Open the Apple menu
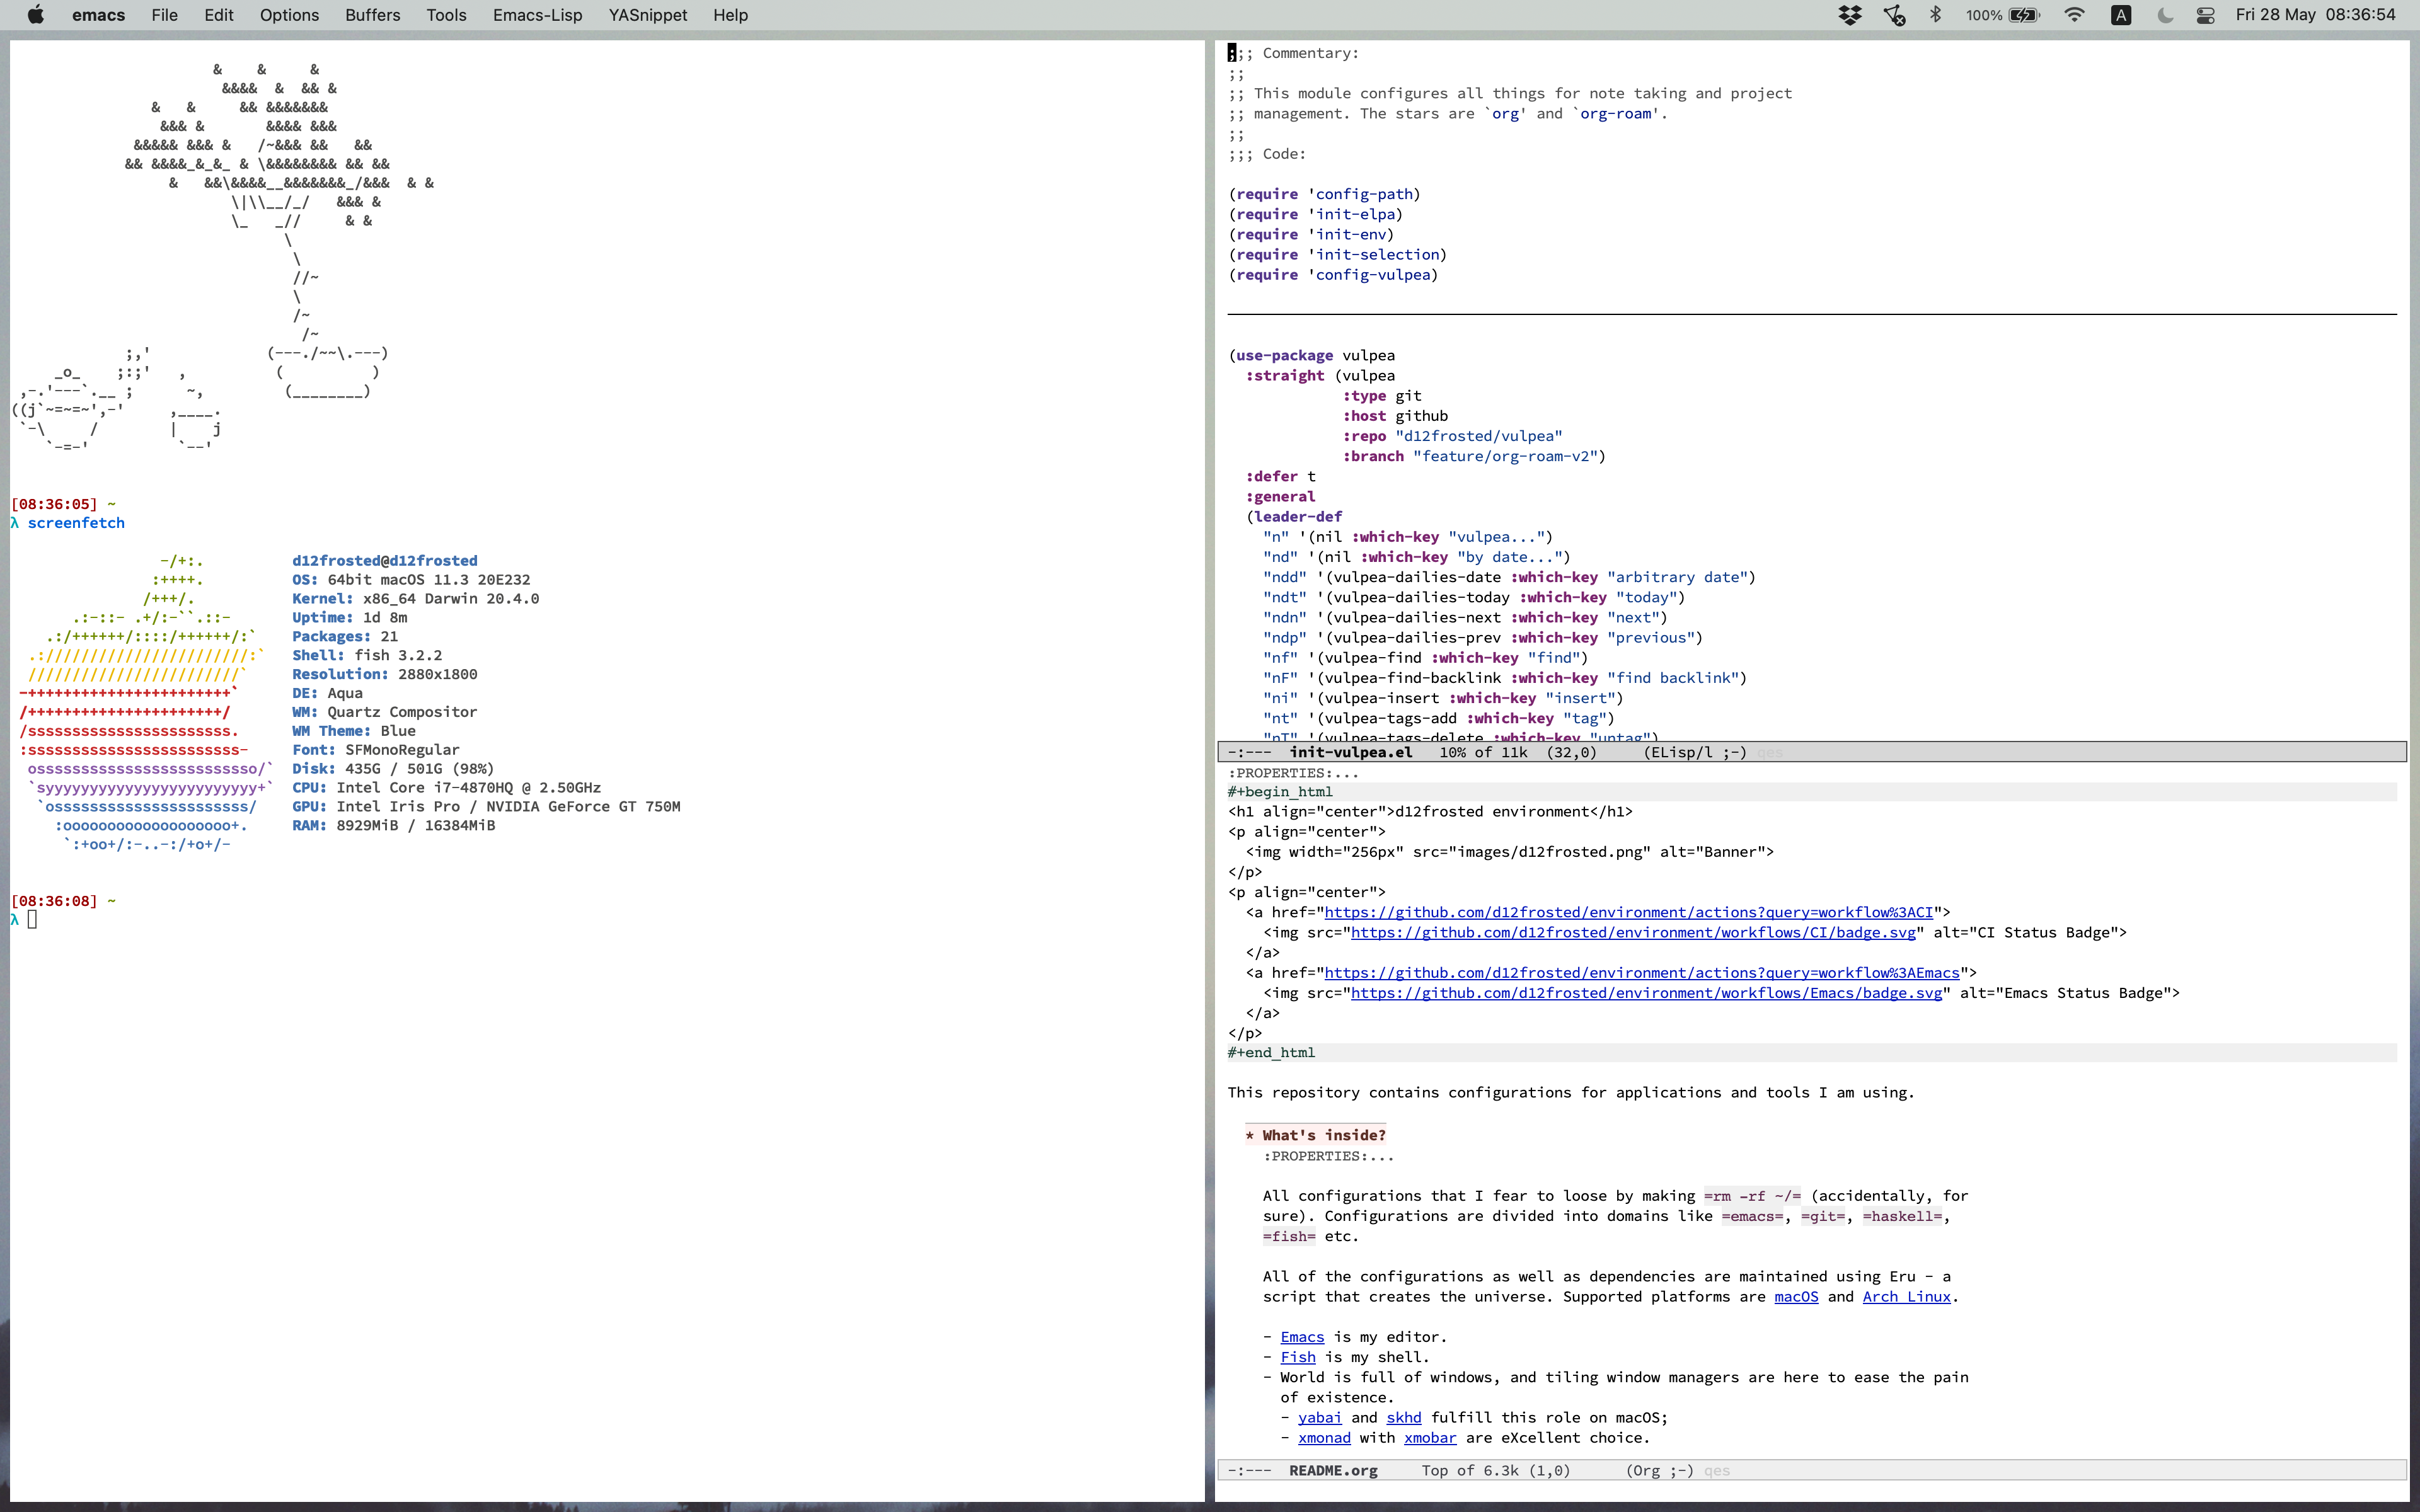Viewport: 2420px width, 1512px height. pyautogui.click(x=35, y=15)
